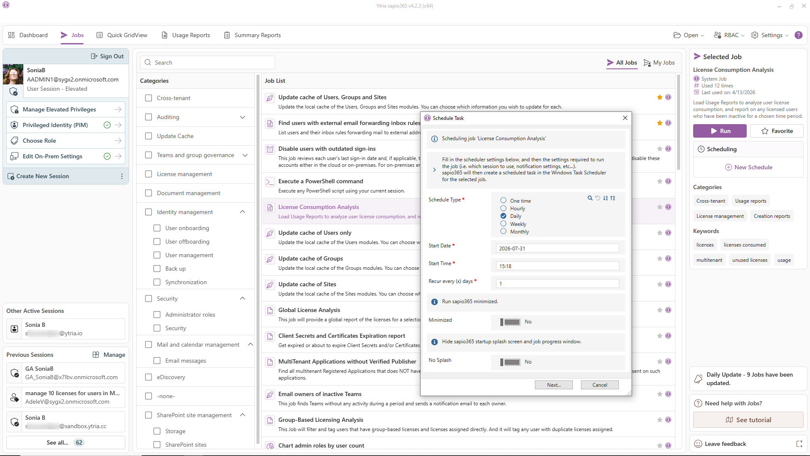Screen dimensions: 810x456
Task: Click the arrow next to Choose Role
Action: coord(118,141)
